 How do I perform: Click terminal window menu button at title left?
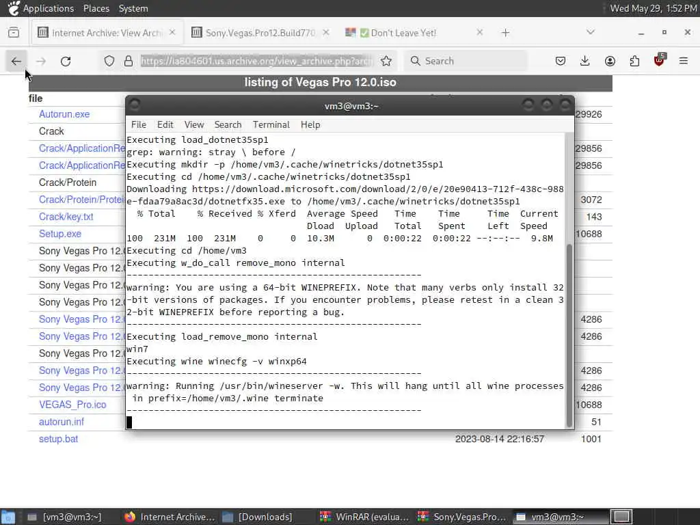135,105
